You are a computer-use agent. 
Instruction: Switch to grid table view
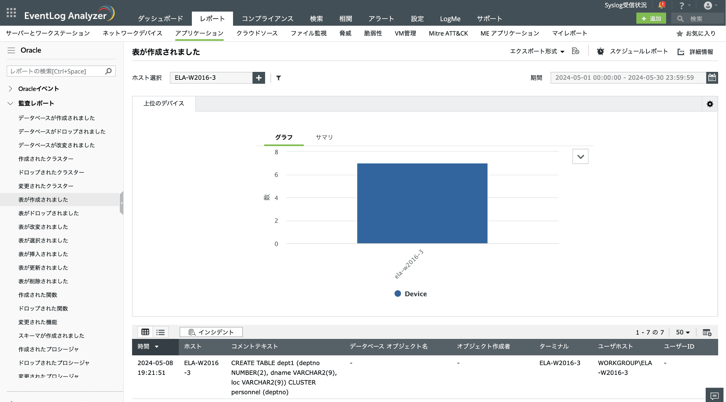pyautogui.click(x=145, y=332)
